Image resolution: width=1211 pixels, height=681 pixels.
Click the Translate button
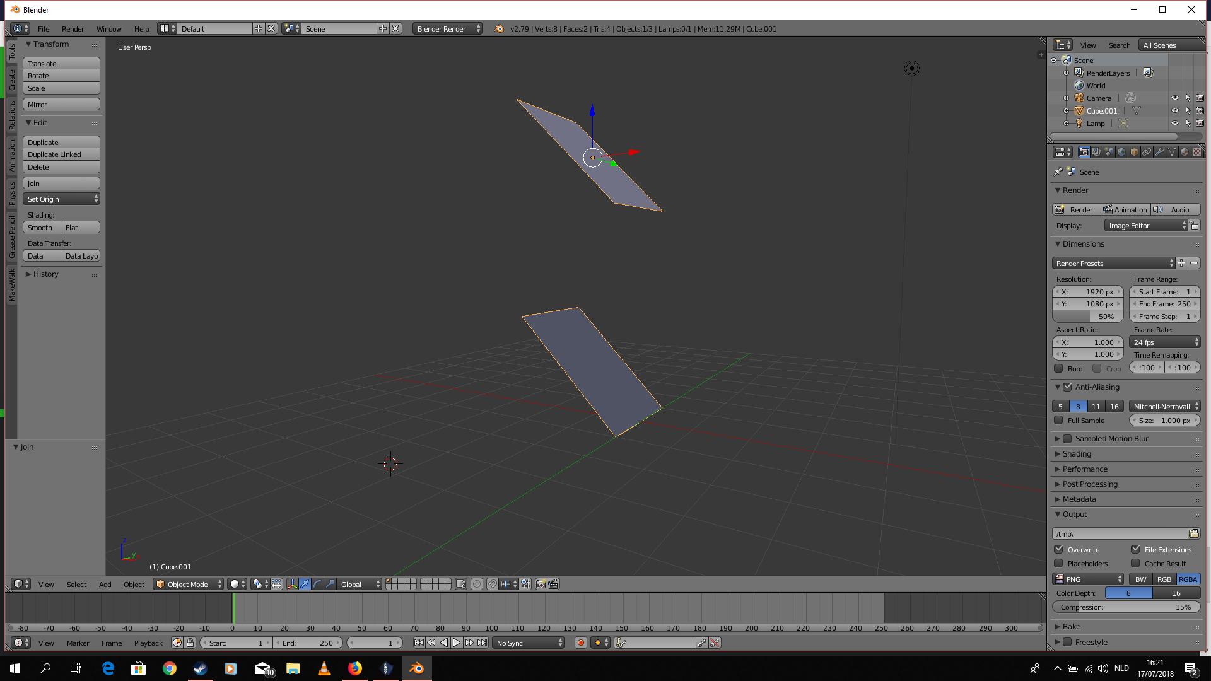(x=62, y=64)
